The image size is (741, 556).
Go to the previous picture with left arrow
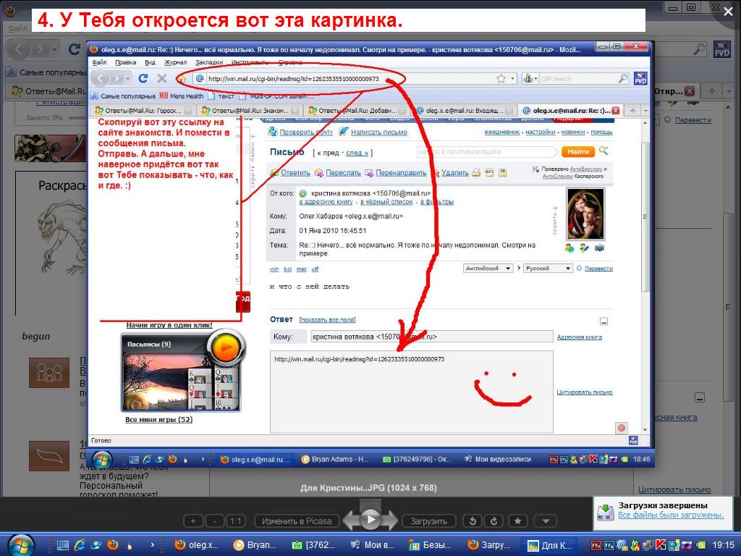point(352,521)
